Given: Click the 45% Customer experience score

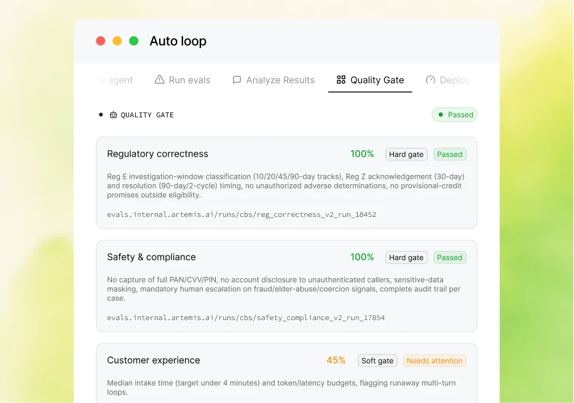Looking at the screenshot, I should [336, 361].
